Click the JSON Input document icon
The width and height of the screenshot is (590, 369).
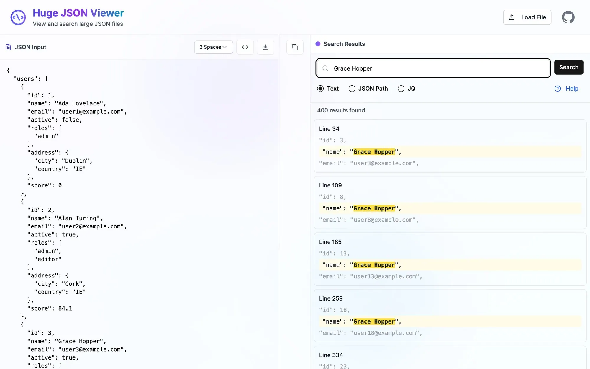coord(8,47)
